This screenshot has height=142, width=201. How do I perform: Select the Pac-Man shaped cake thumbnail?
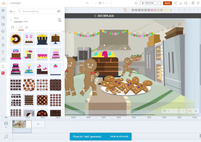point(16,39)
